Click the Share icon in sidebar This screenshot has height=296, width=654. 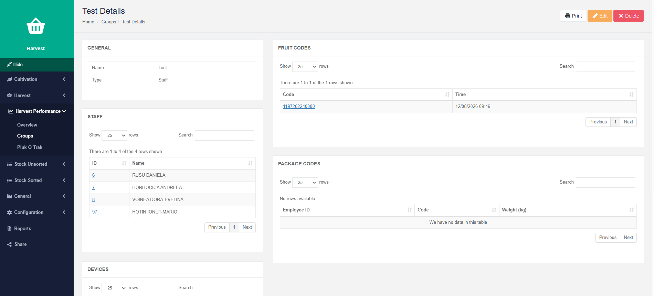(x=9, y=244)
